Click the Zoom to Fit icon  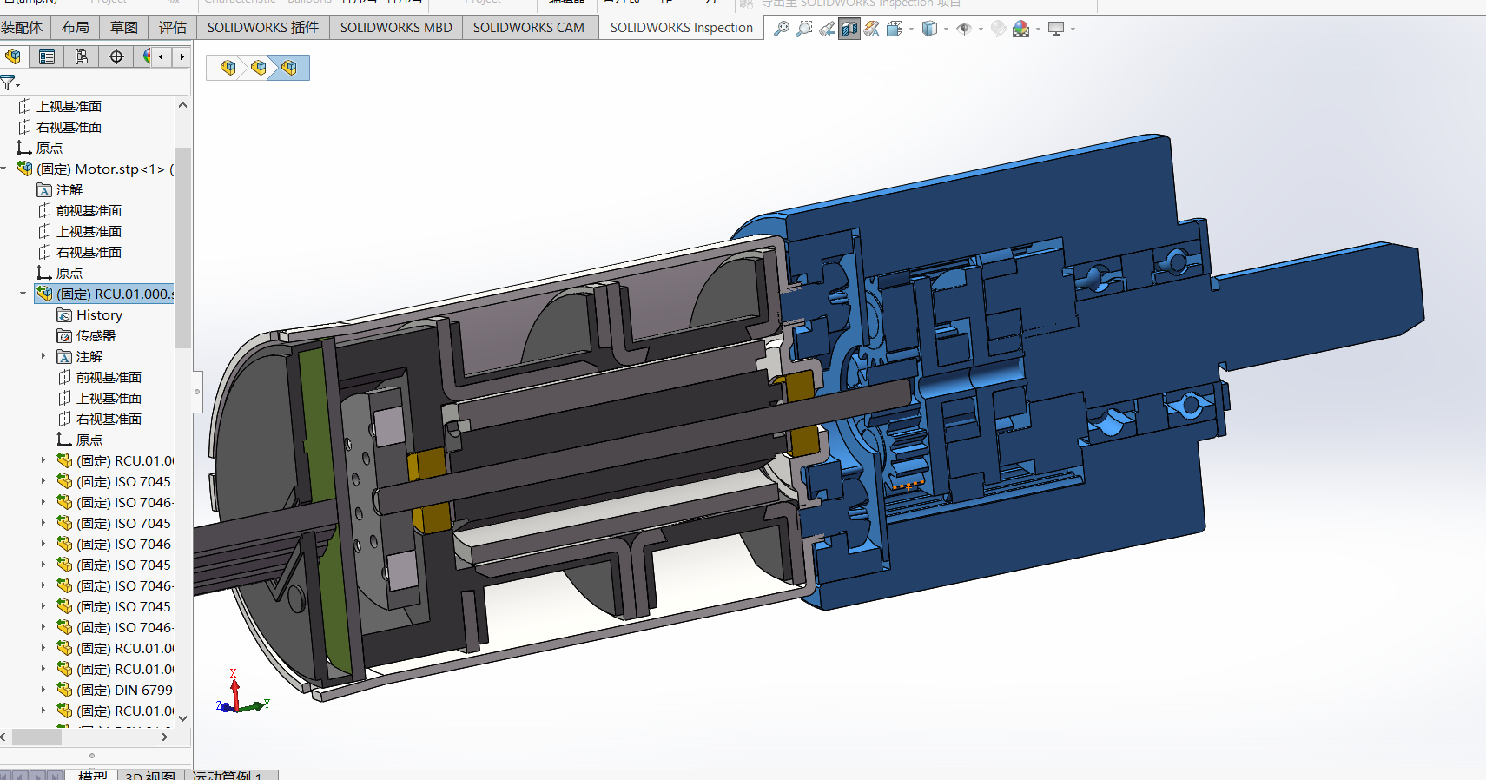click(782, 29)
